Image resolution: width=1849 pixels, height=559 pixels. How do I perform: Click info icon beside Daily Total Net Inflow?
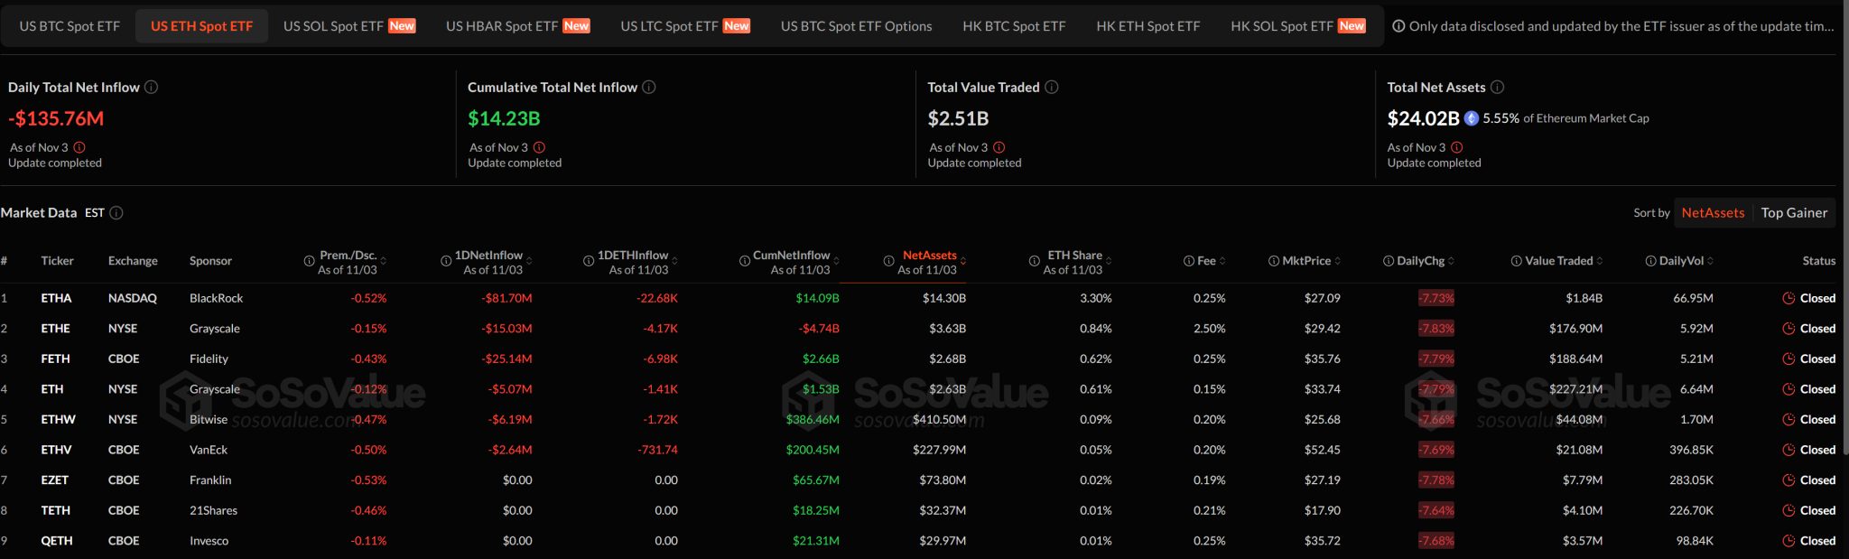(x=152, y=88)
